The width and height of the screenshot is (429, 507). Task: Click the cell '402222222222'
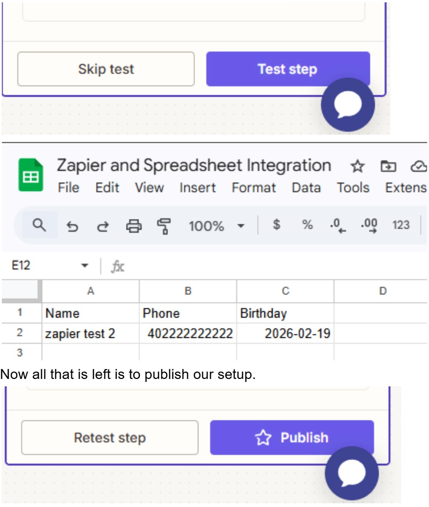[188, 333]
